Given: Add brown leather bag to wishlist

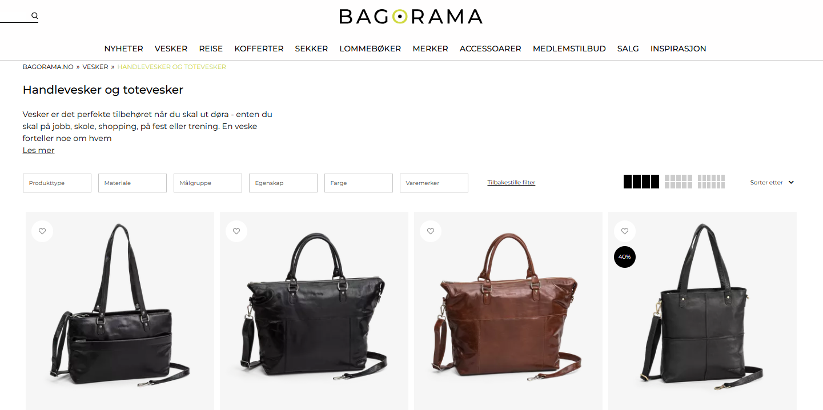Looking at the screenshot, I should pos(431,231).
